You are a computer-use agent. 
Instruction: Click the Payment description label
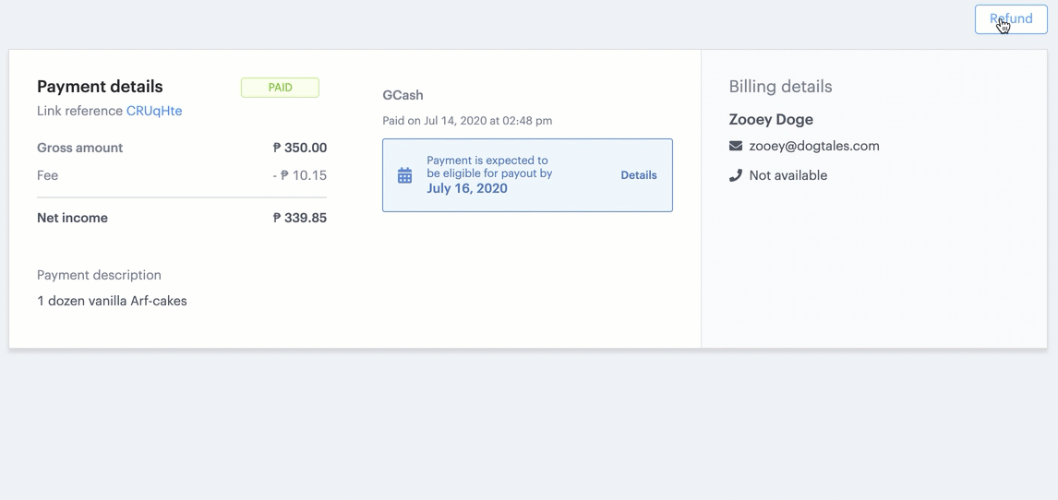coord(99,275)
